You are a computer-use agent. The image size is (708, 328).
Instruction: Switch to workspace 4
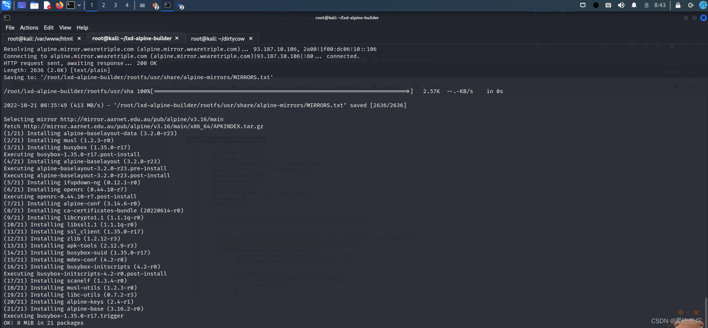pos(127,5)
